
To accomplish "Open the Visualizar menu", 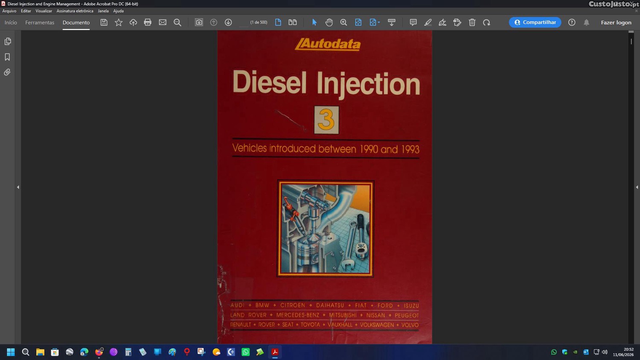I will pos(44,11).
